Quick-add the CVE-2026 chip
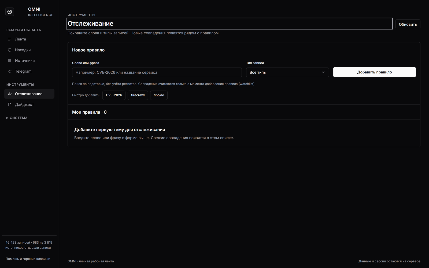Image resolution: width=429 pixels, height=268 pixels. (x=114, y=95)
